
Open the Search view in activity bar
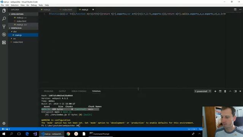point(4,19)
